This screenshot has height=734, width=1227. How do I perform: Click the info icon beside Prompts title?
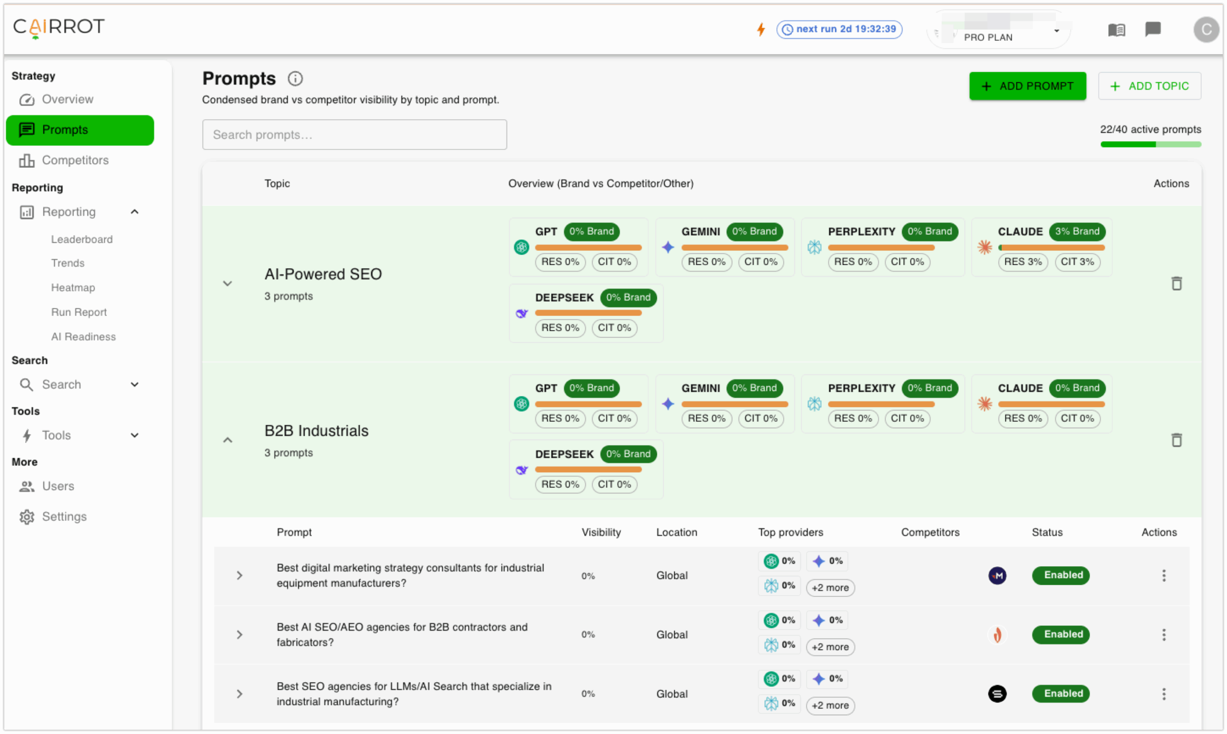[295, 79]
